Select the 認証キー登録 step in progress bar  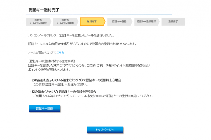click(120, 22)
